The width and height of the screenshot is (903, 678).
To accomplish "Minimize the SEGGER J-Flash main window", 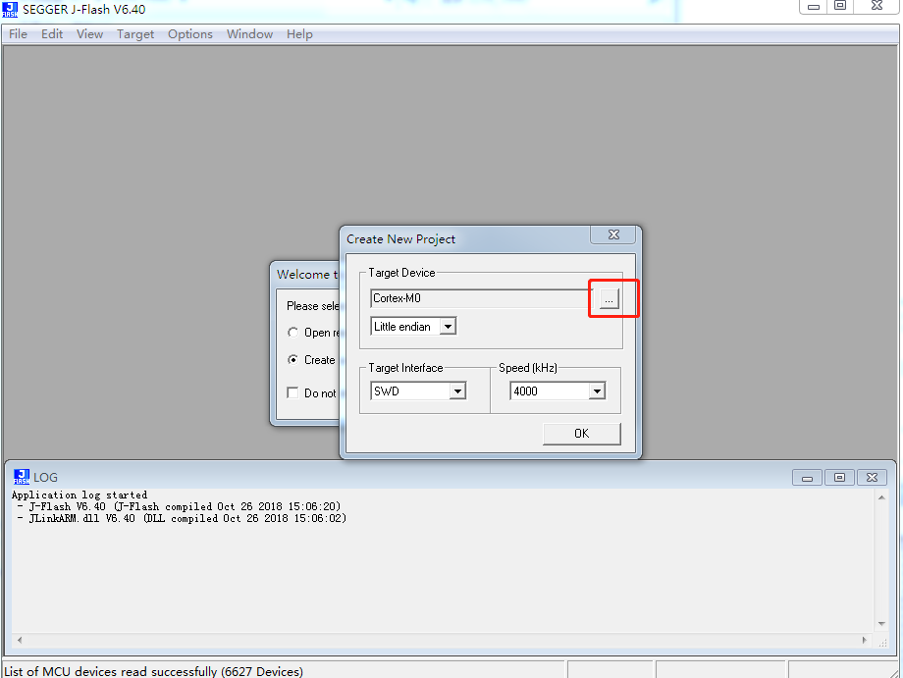I will (x=814, y=6).
